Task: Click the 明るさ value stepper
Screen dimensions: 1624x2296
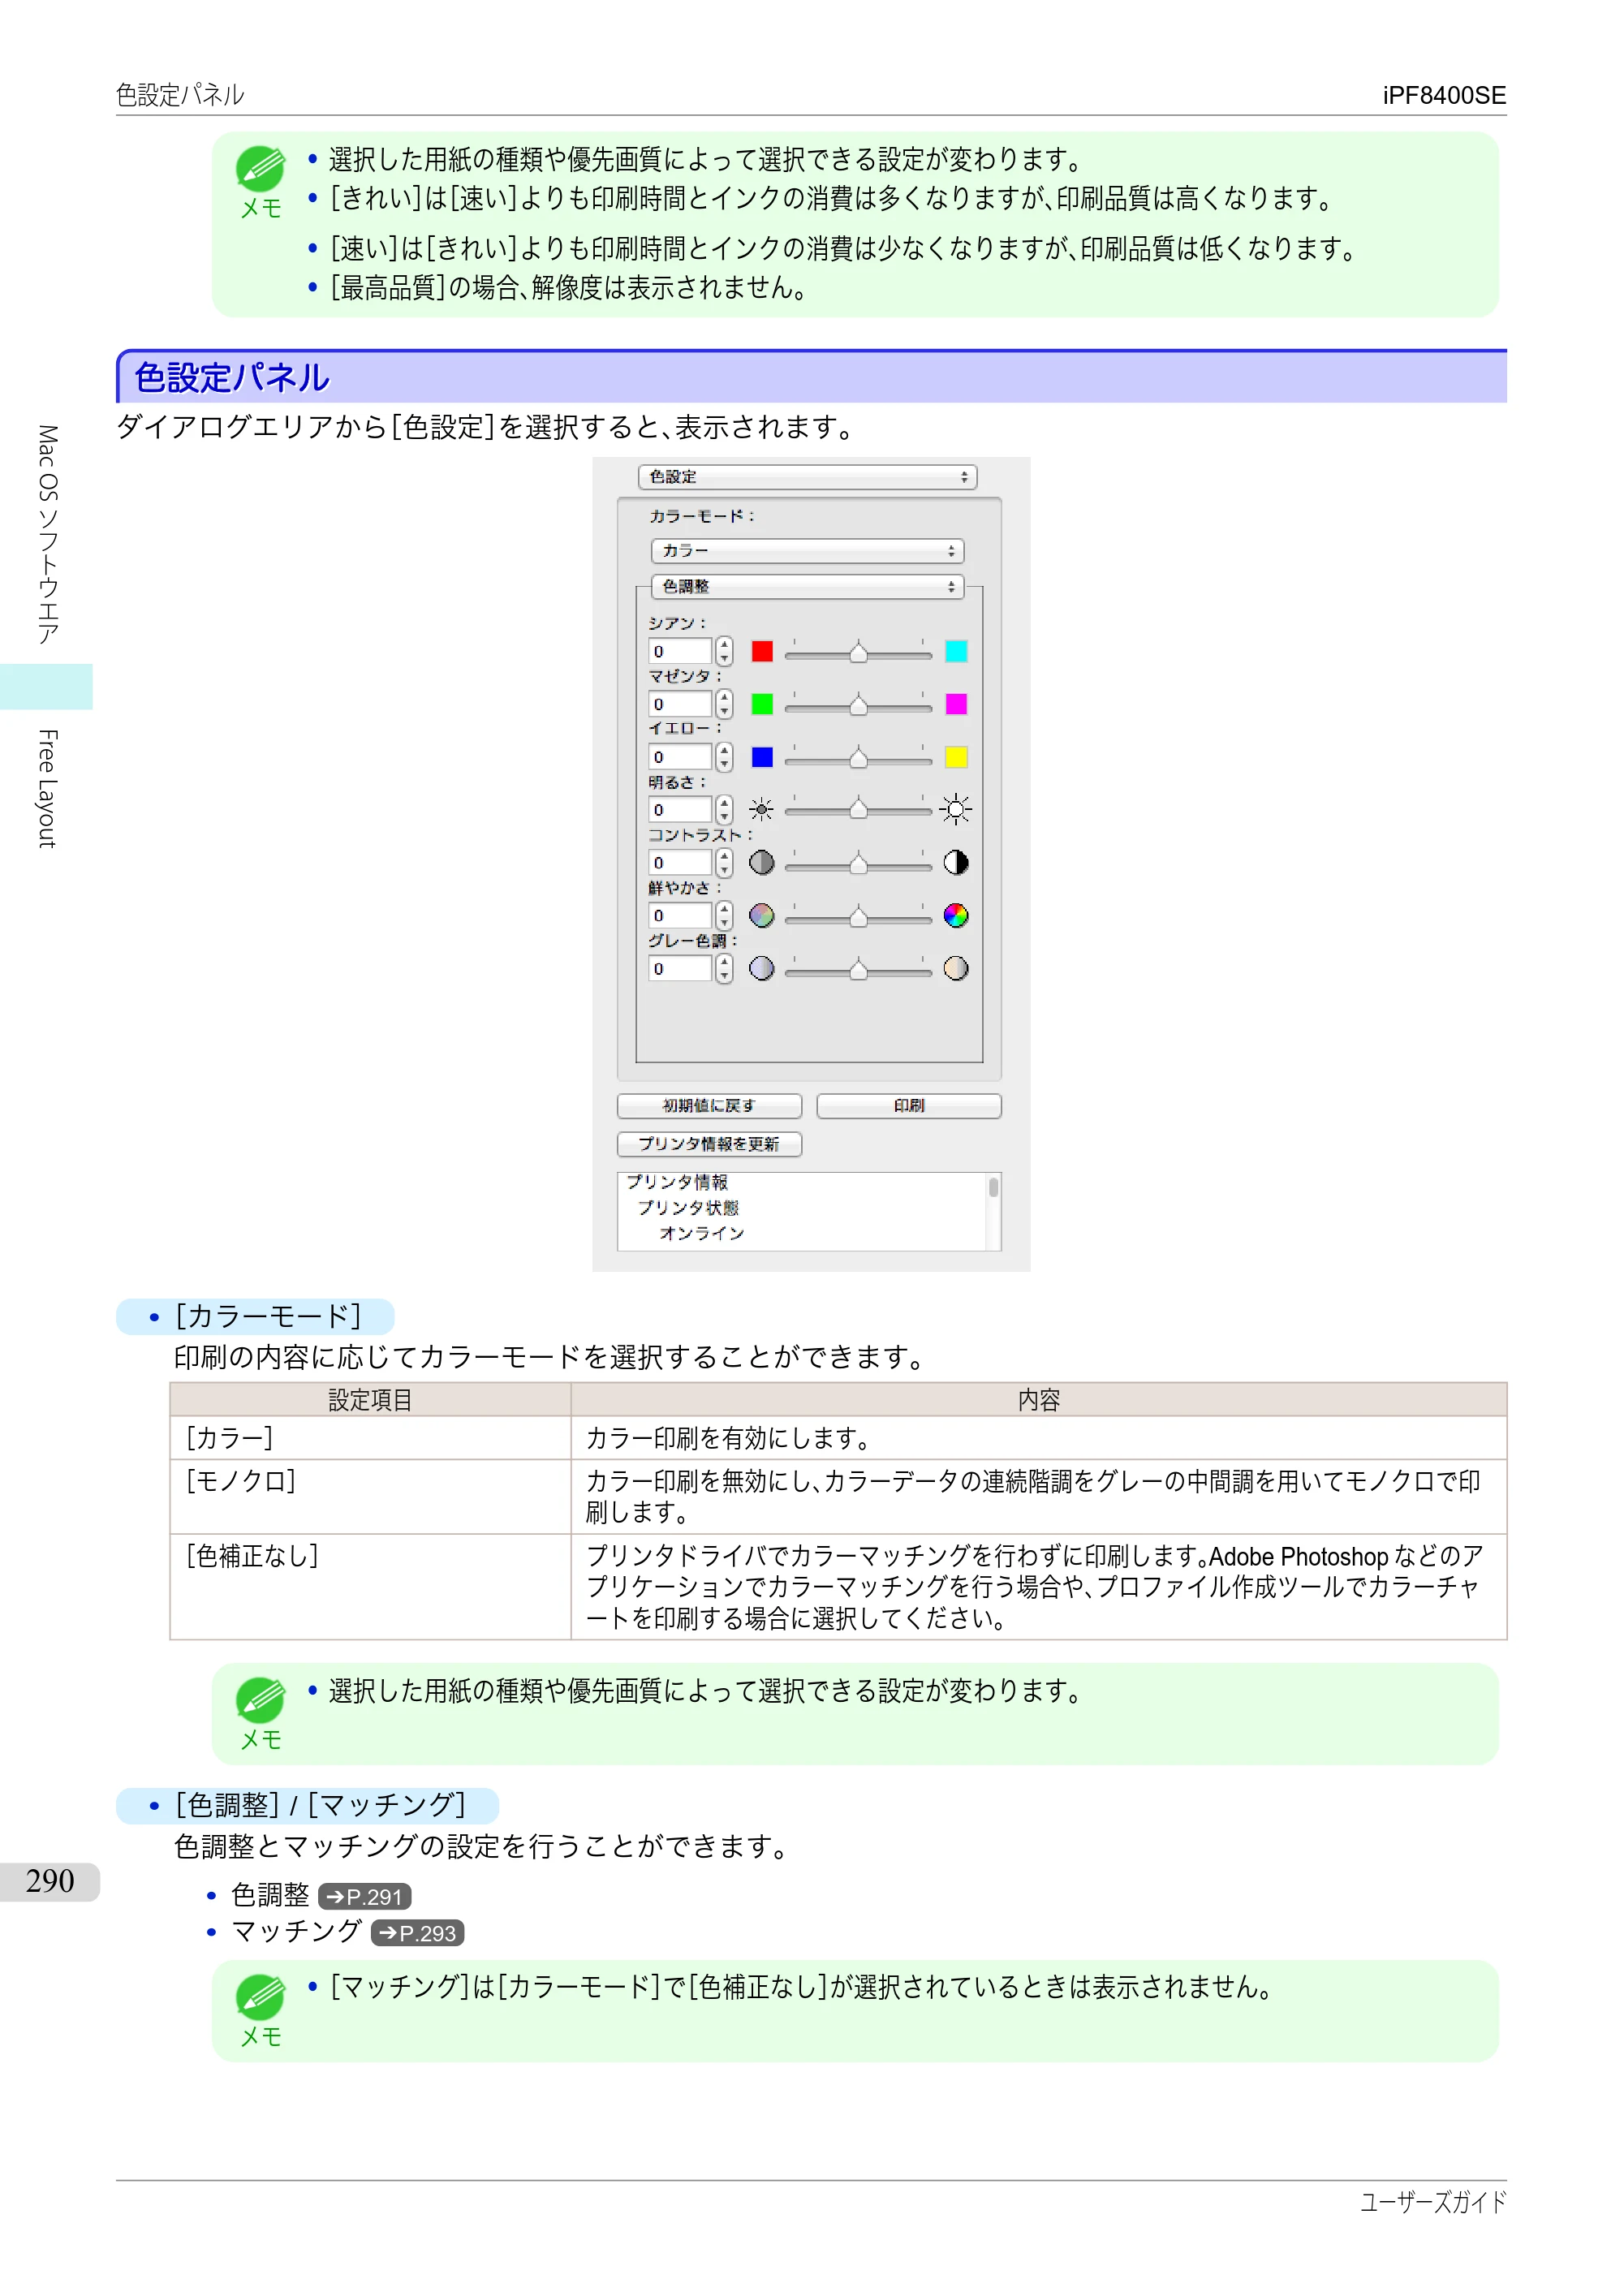Action: 724,810
